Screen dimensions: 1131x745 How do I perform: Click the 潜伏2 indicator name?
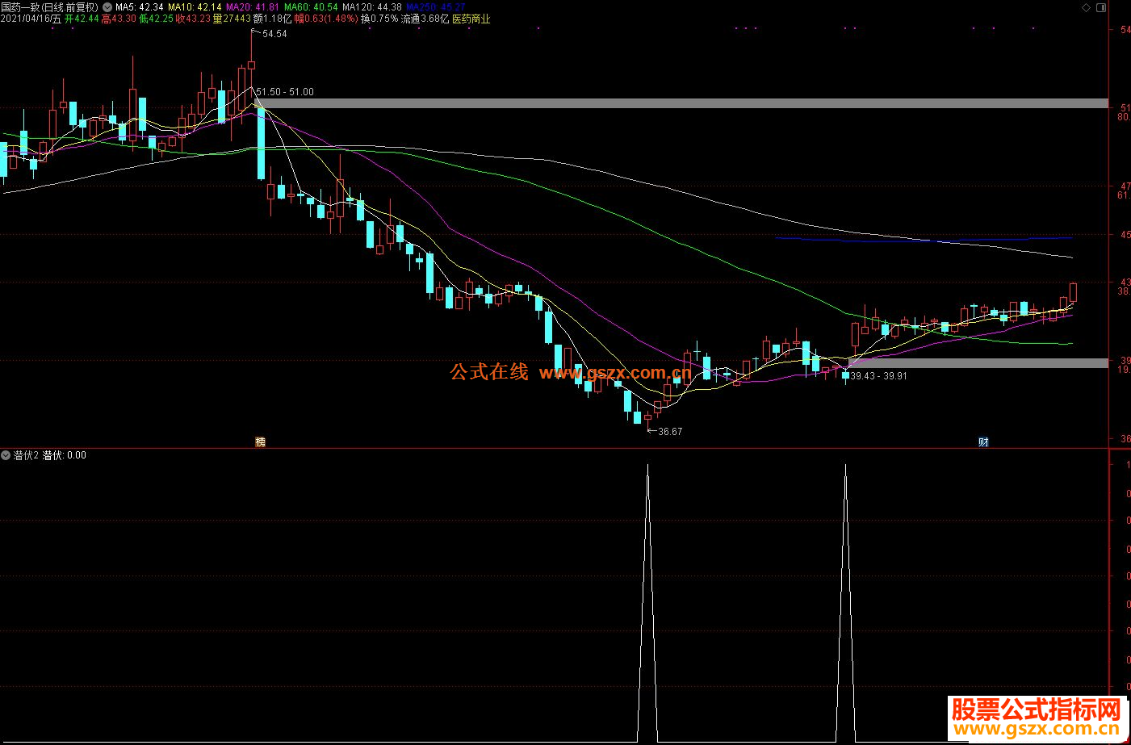tap(26, 455)
